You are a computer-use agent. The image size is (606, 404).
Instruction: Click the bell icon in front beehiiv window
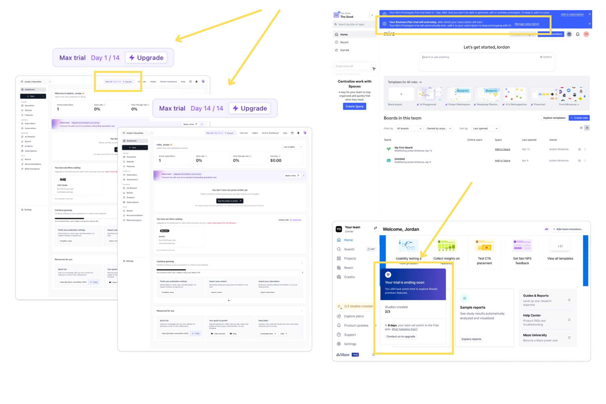click(298, 133)
